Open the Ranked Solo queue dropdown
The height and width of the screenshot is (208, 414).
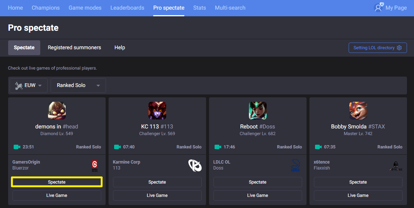click(78, 85)
